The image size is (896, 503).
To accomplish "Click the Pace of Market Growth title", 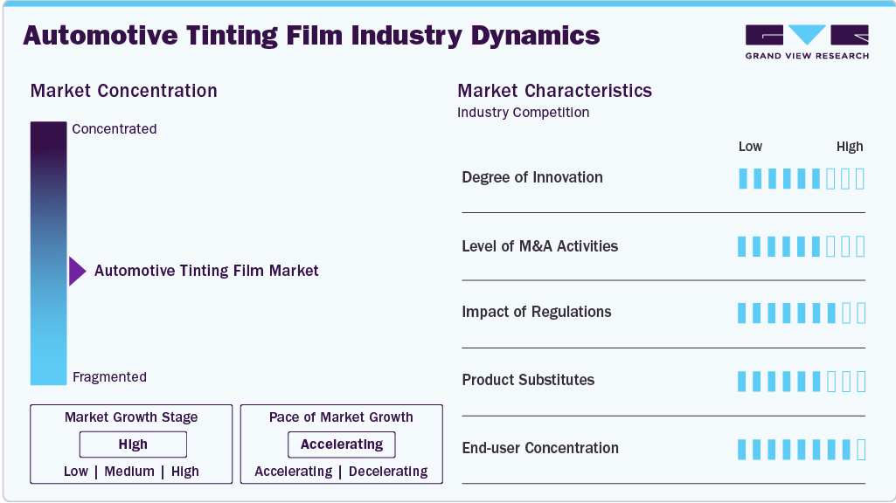I will click(341, 417).
